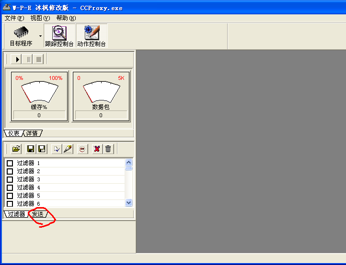Open the 动作控制台 action console
The width and height of the screenshot is (346, 265).
(x=92, y=36)
